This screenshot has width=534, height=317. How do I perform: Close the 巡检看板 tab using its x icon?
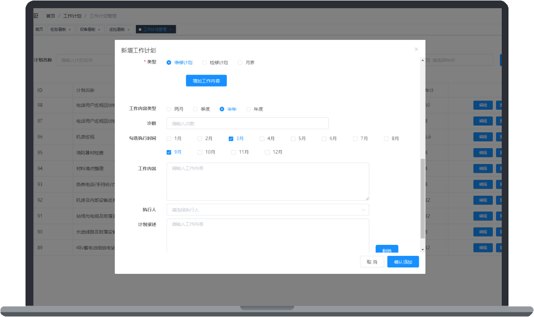tap(129, 30)
